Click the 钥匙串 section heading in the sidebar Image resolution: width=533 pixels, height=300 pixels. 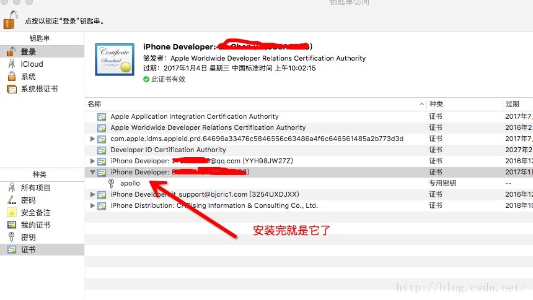(40, 38)
